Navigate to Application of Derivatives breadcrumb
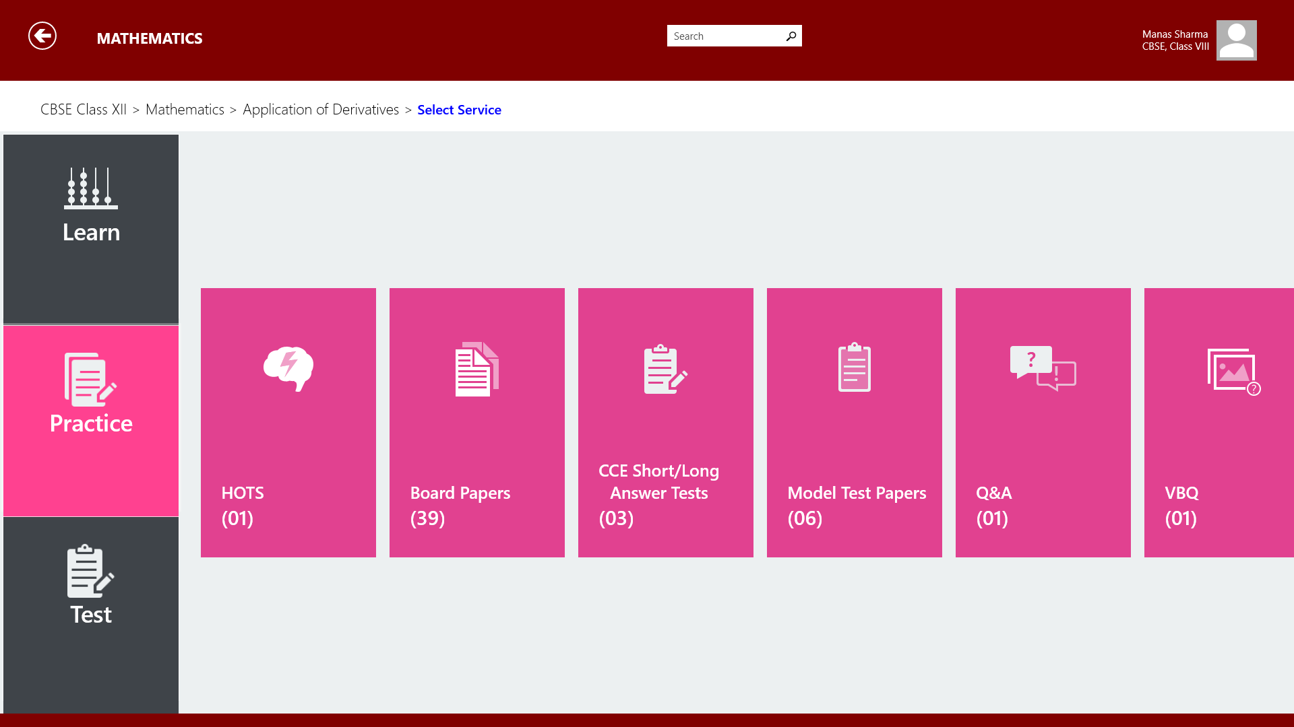The height and width of the screenshot is (727, 1294). pos(321,110)
